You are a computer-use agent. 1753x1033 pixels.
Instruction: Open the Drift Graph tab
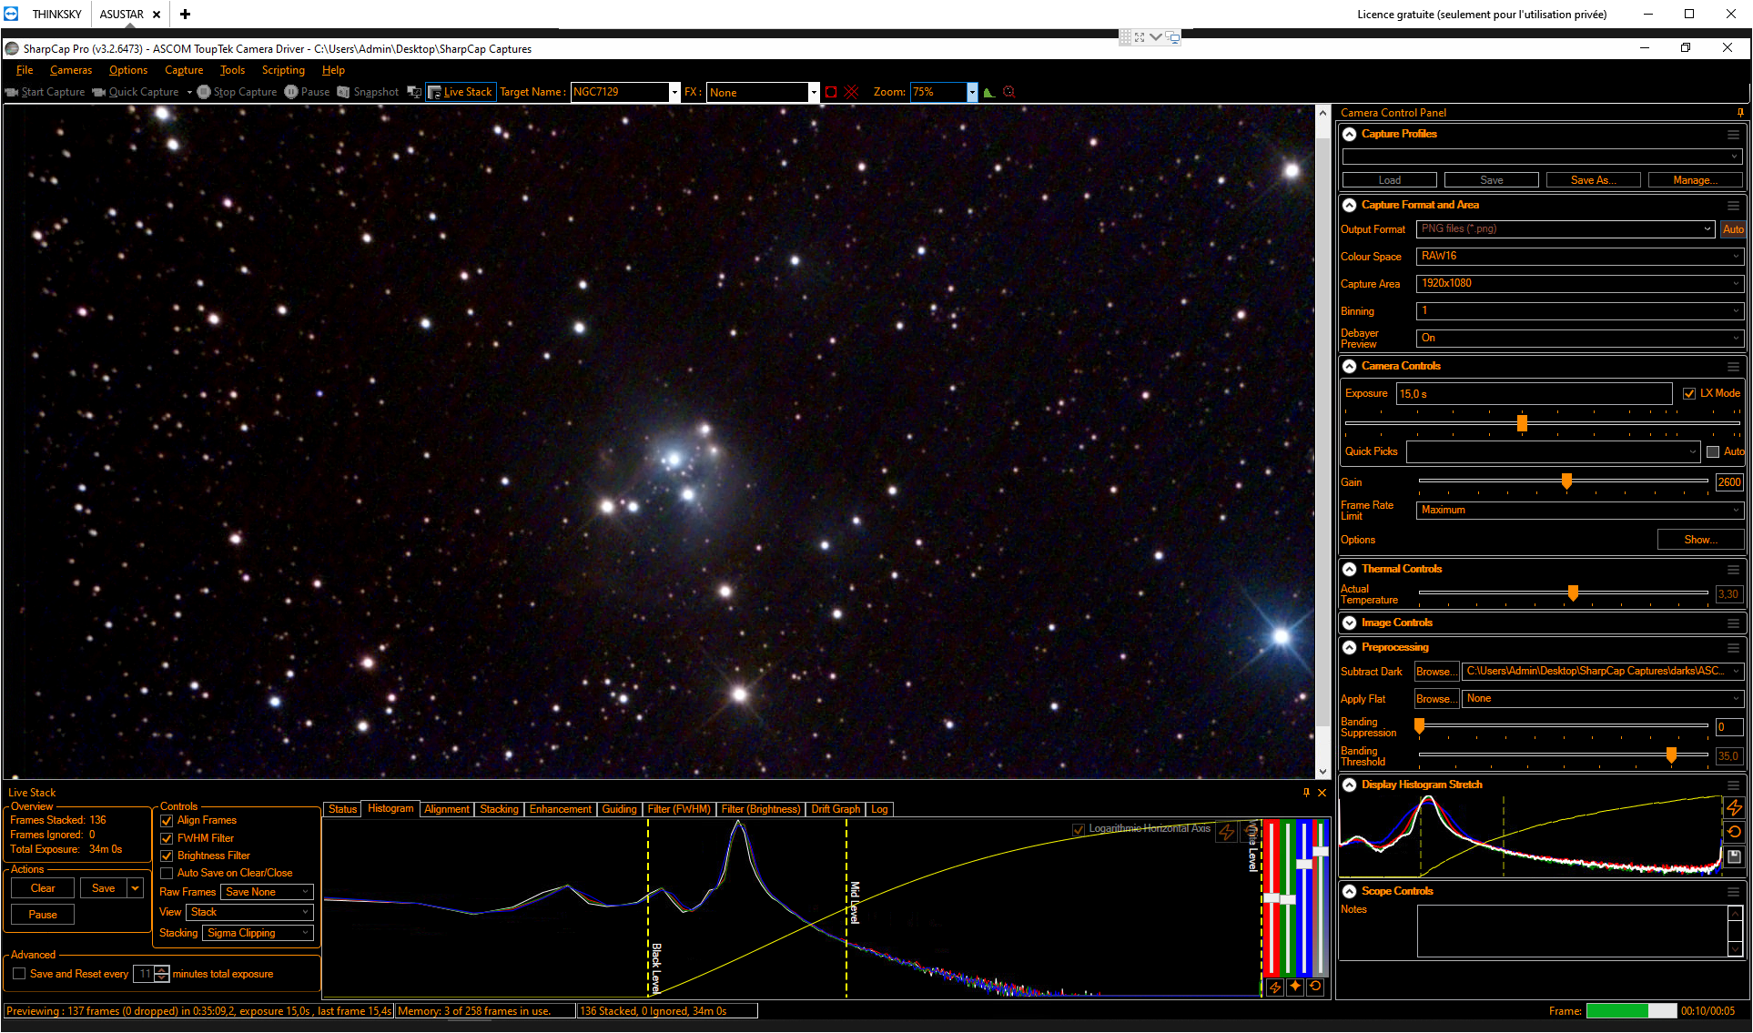[x=836, y=809]
